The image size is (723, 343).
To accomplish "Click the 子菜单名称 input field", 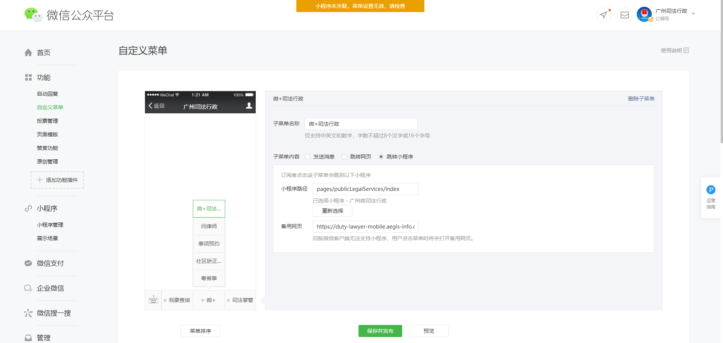I will [361, 124].
